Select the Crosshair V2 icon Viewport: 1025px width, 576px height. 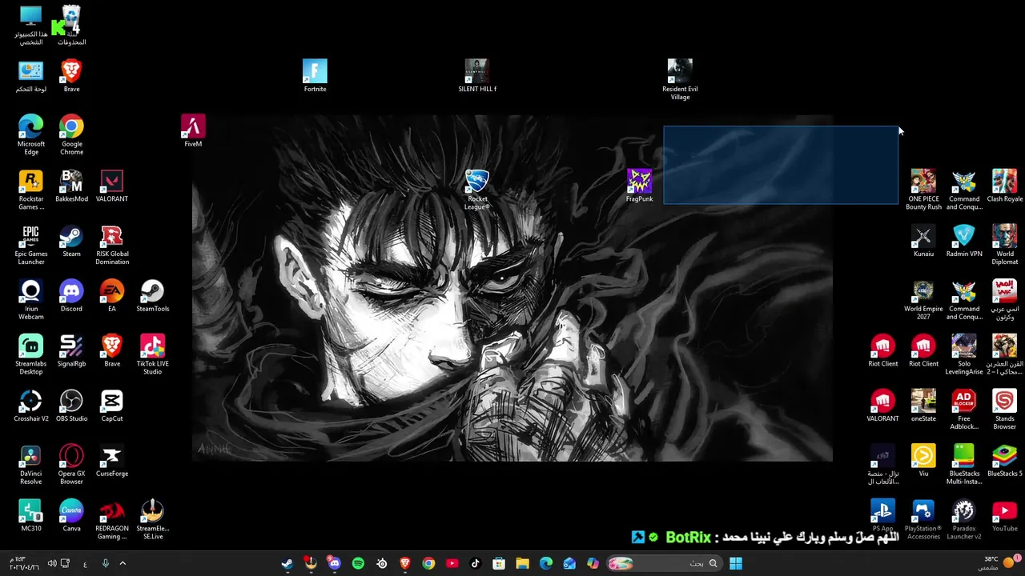click(30, 406)
